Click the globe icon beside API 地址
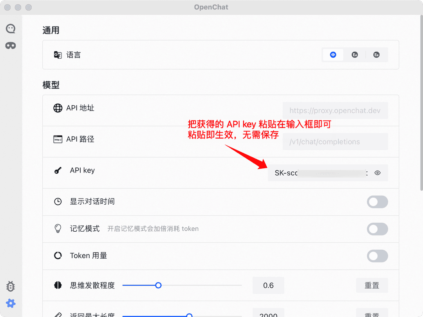This screenshot has height=317, width=423. (x=58, y=108)
